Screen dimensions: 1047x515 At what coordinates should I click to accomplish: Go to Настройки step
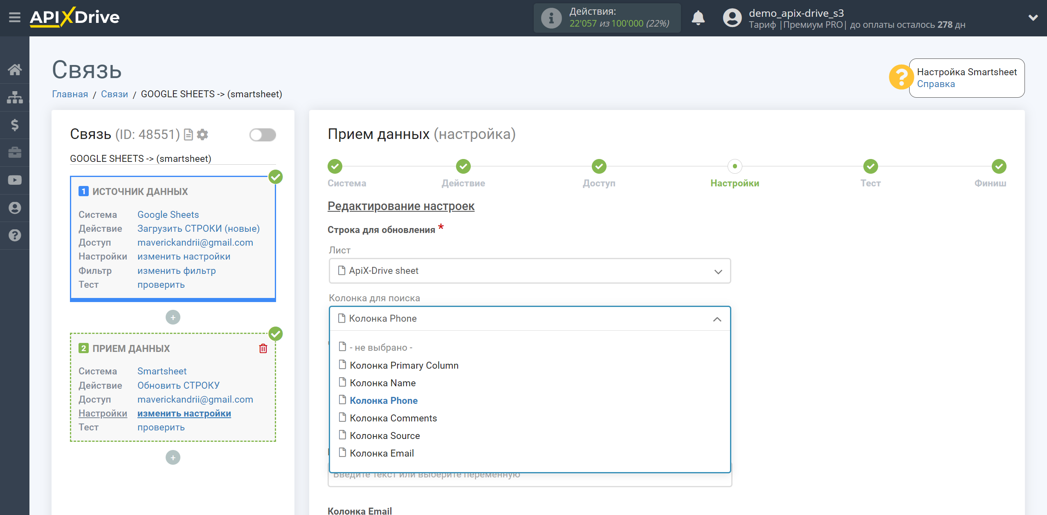point(735,166)
